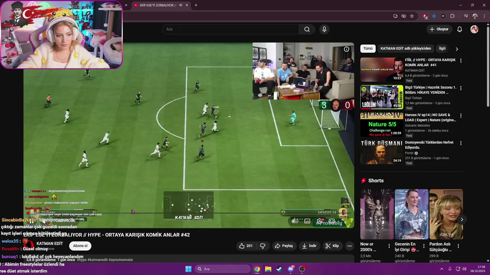Open the KATMAN EDİT channel link
This screenshot has height=275, width=490.
(x=50, y=244)
